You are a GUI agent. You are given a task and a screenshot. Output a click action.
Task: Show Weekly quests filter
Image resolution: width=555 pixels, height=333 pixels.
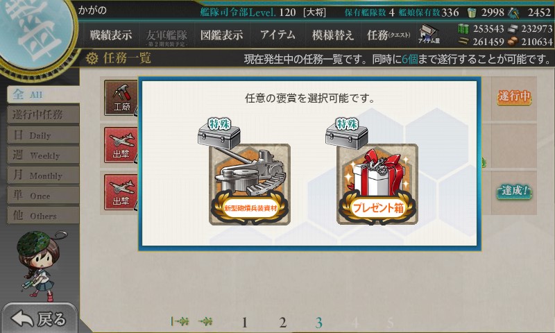(x=43, y=155)
